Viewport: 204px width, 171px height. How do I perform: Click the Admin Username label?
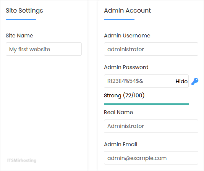tap(127, 35)
